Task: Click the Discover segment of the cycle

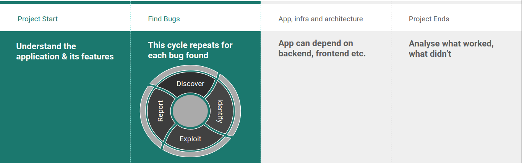Action: [190, 83]
